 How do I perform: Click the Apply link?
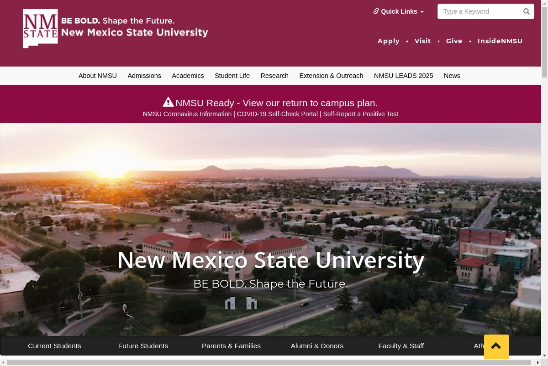pyautogui.click(x=389, y=41)
